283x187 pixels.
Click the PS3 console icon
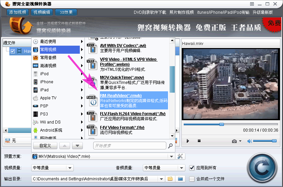click(36, 114)
